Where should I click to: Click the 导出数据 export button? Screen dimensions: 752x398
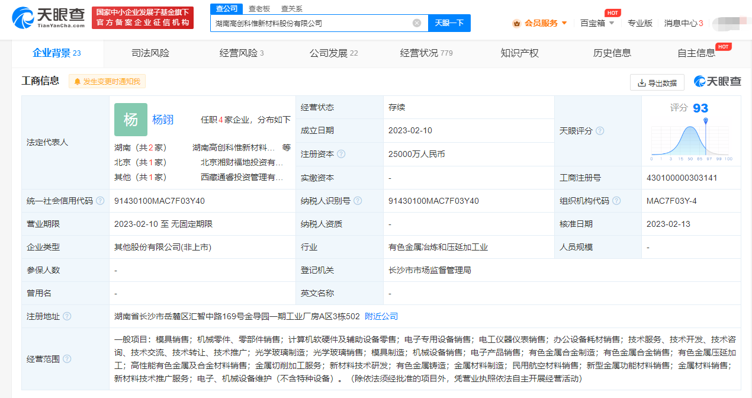pos(657,82)
